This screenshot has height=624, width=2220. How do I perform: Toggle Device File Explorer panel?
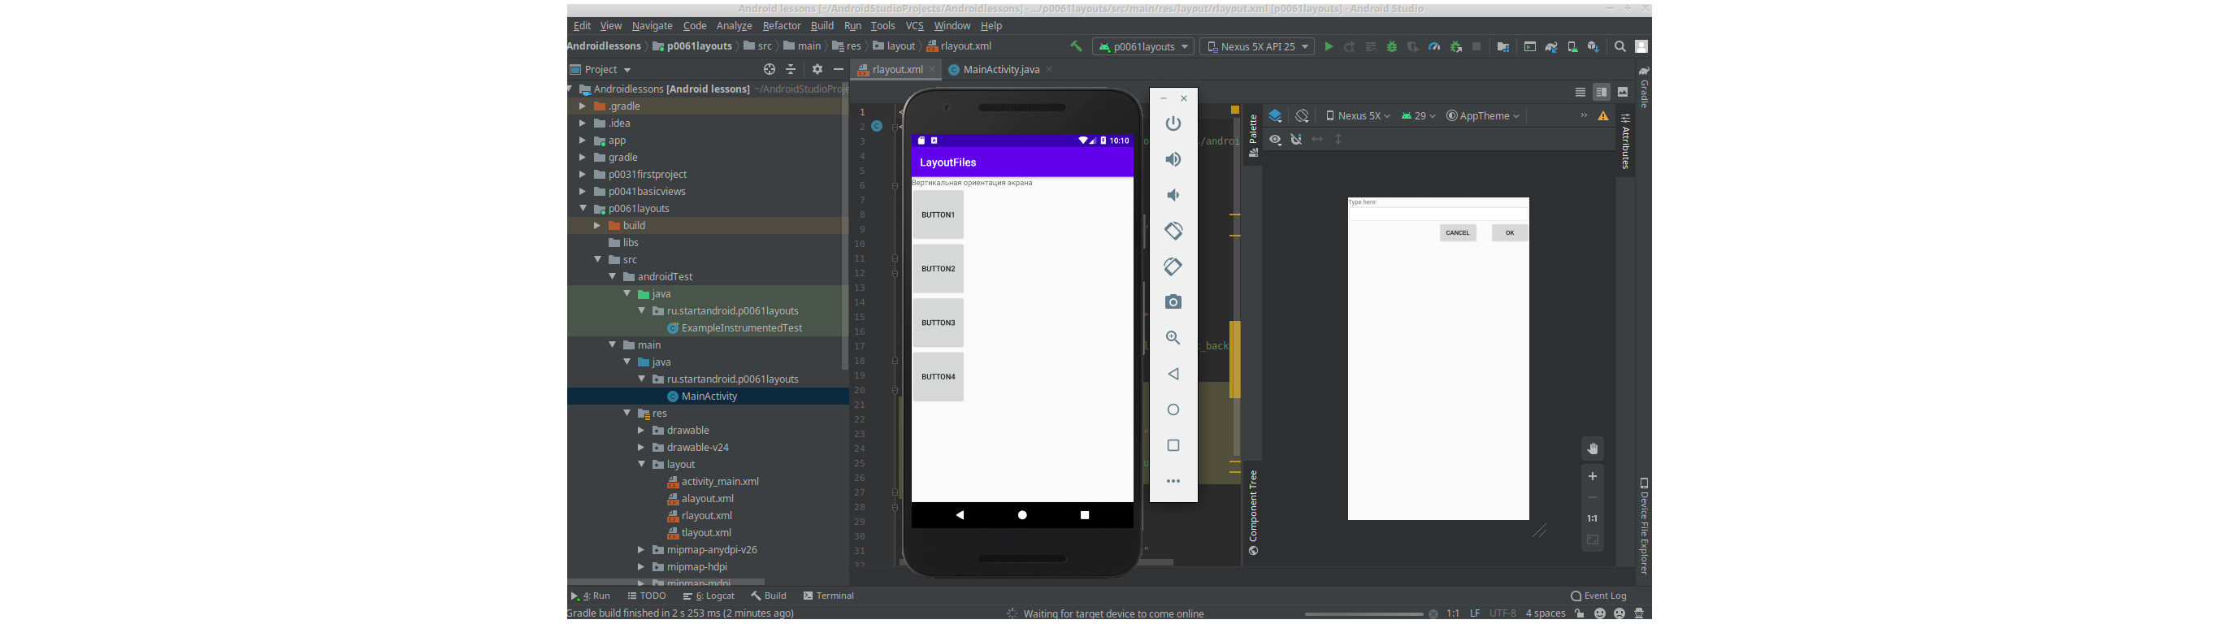click(1643, 526)
